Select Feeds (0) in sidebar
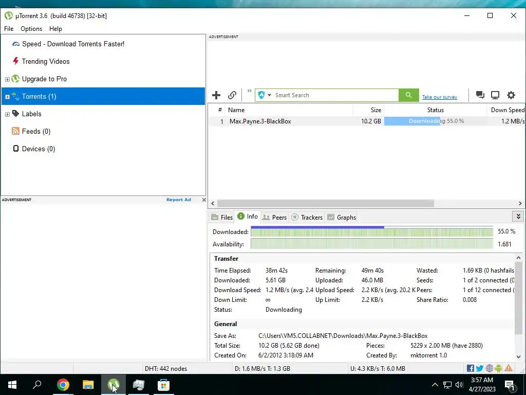 (36, 131)
